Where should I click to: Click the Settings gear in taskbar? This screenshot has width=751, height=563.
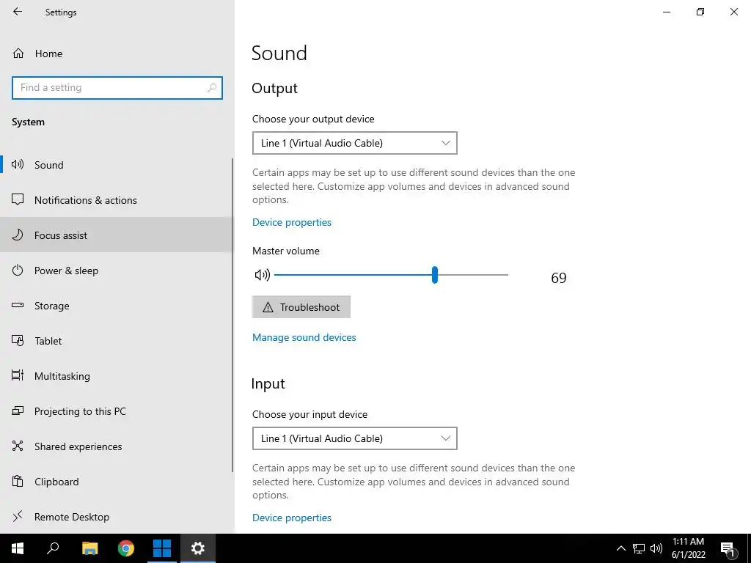(198, 548)
